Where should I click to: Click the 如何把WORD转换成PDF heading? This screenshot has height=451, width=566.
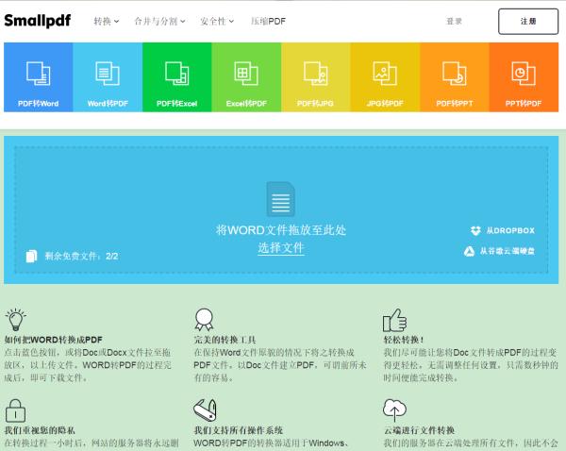[54, 340]
